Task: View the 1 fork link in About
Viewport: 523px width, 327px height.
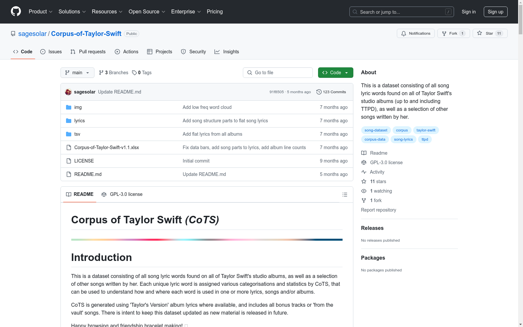Action: pos(372,200)
